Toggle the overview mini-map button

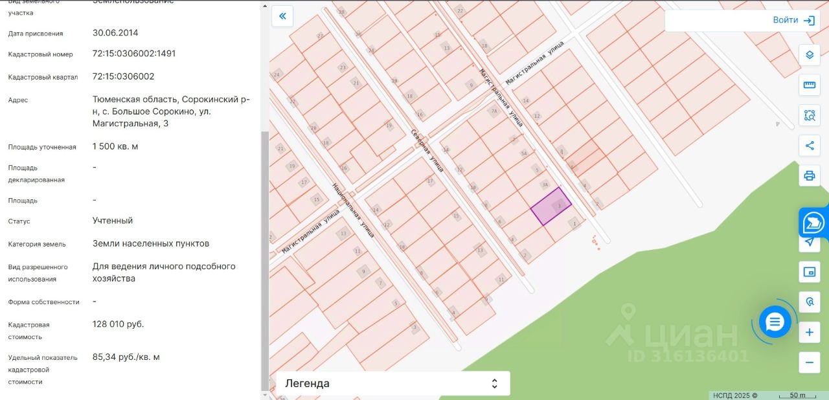pyautogui.click(x=809, y=272)
